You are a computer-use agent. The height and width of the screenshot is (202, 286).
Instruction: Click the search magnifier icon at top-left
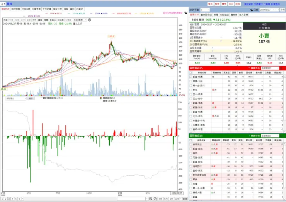pyautogui.click(x=2, y=3)
